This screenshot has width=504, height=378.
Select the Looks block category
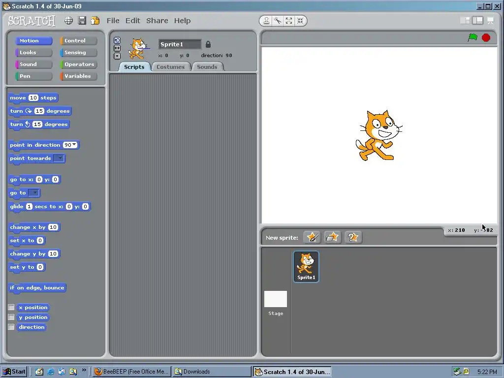[x=34, y=52]
